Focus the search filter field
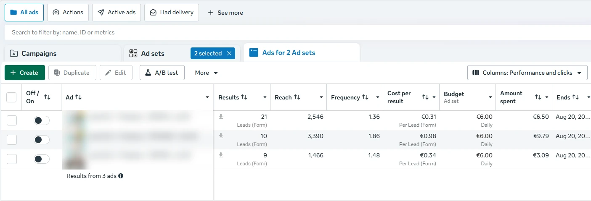The width and height of the screenshot is (591, 201). coord(297,32)
